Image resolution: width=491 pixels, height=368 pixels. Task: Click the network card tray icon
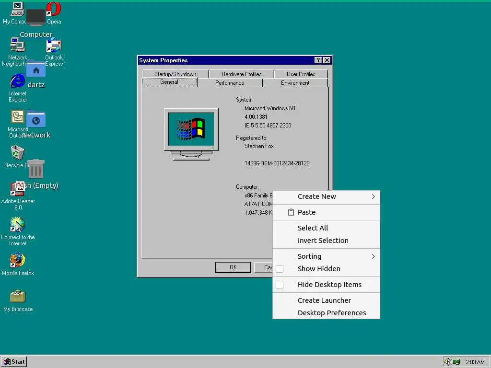click(456, 362)
